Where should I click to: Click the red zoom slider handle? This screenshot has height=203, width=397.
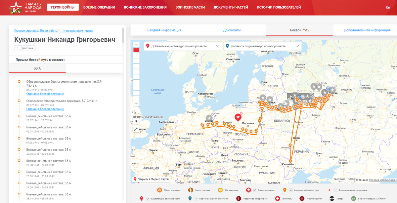(136, 50)
